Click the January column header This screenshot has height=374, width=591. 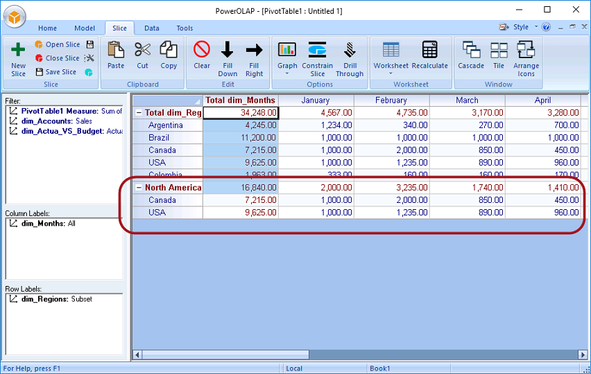(x=316, y=100)
